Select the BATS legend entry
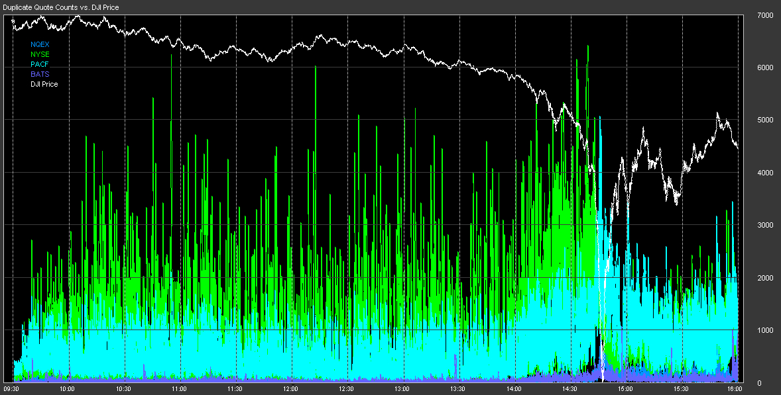 coord(40,74)
